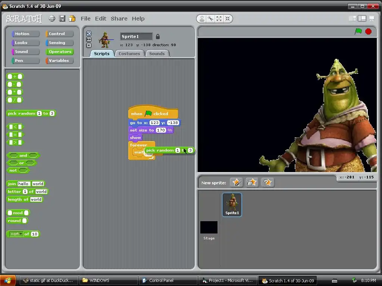Select the shrink sprite tool
Screen dimensions: 382x286
228,19
